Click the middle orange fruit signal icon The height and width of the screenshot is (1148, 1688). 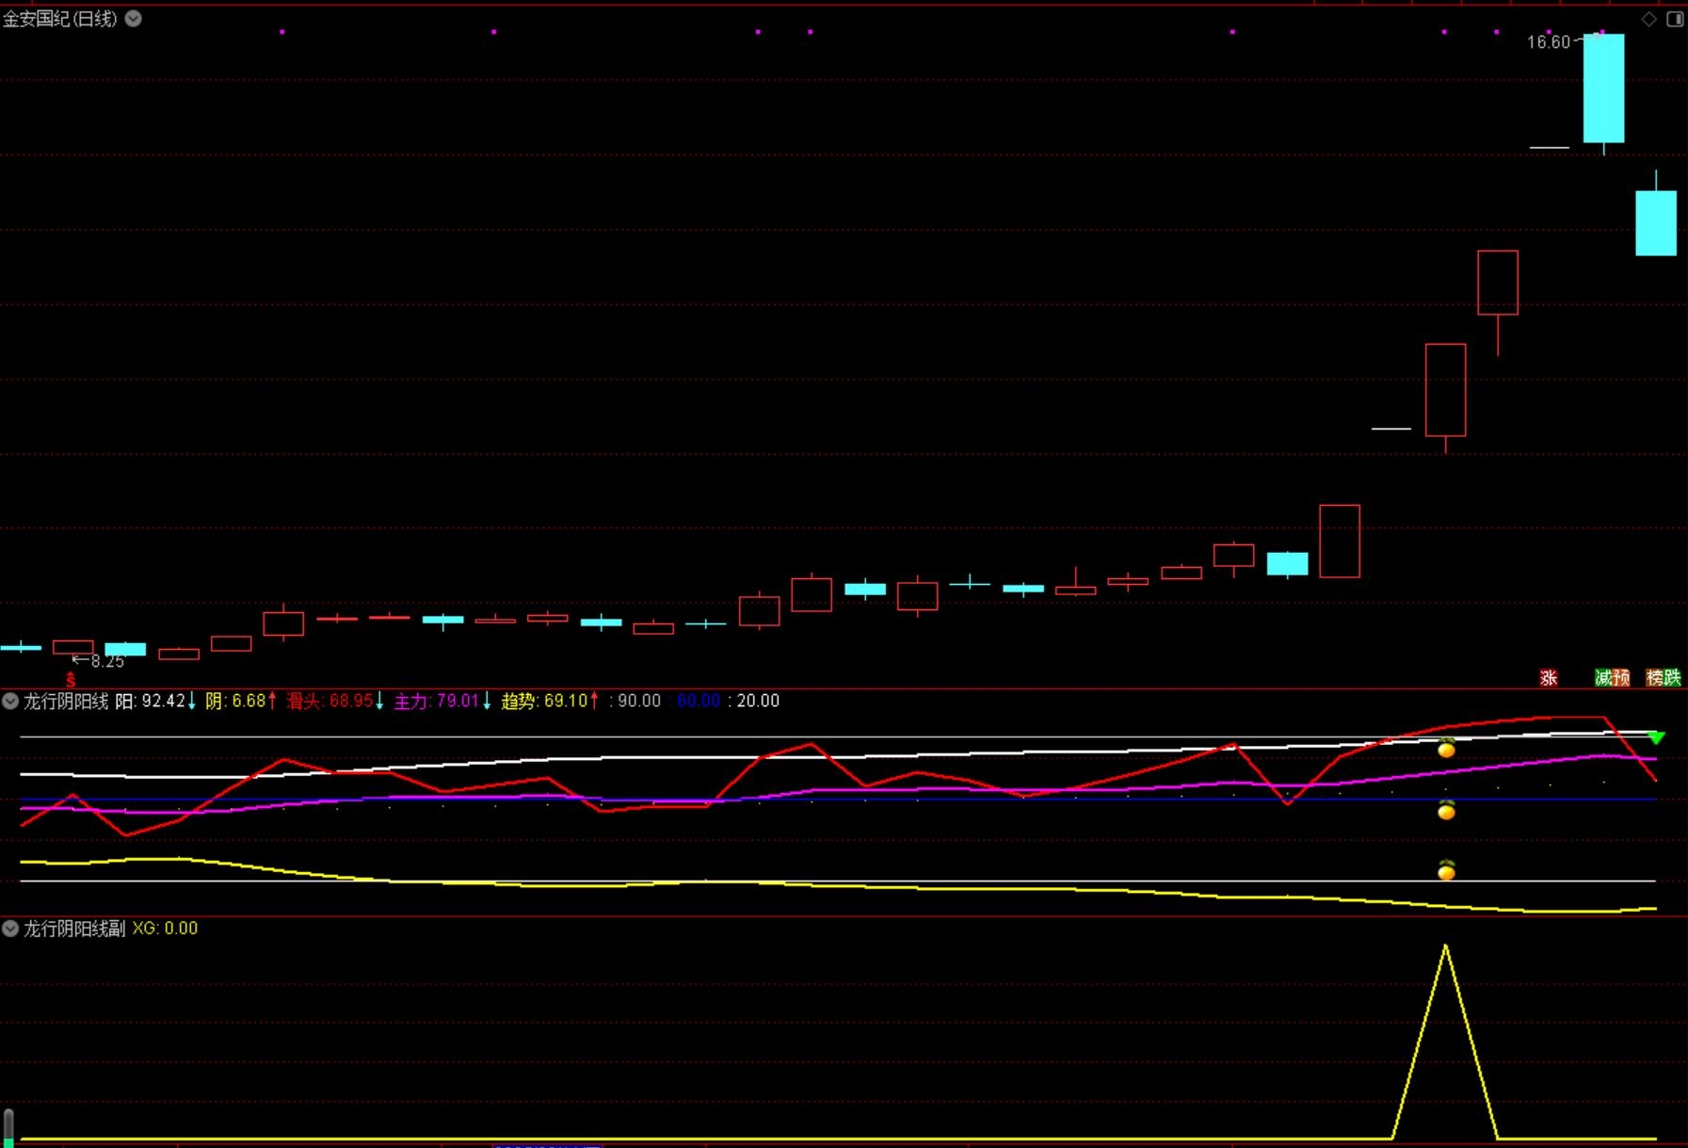(1446, 810)
